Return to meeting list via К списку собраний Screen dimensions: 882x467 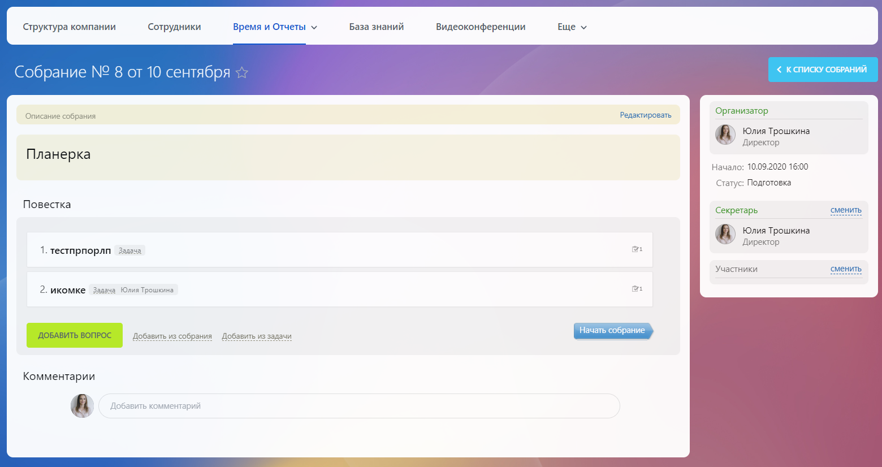823,70
